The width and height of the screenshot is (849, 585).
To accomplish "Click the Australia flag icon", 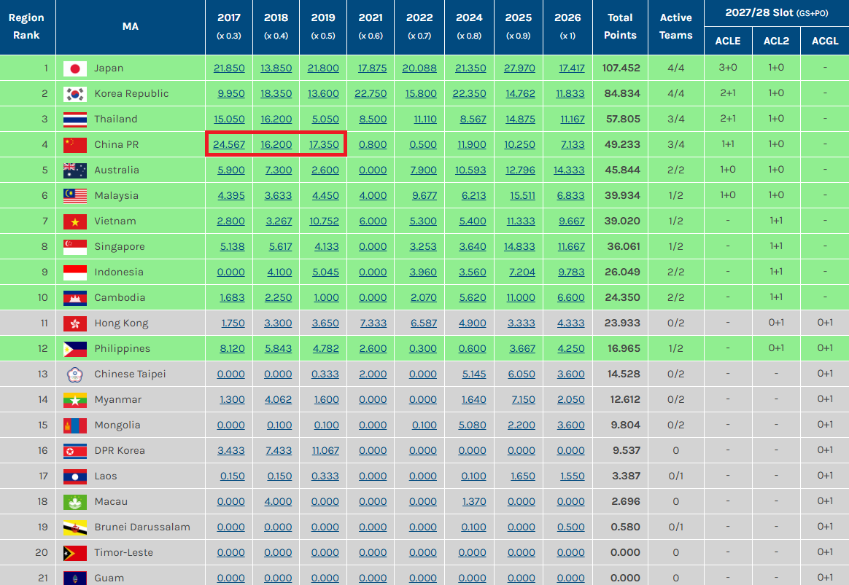I will click(74, 170).
